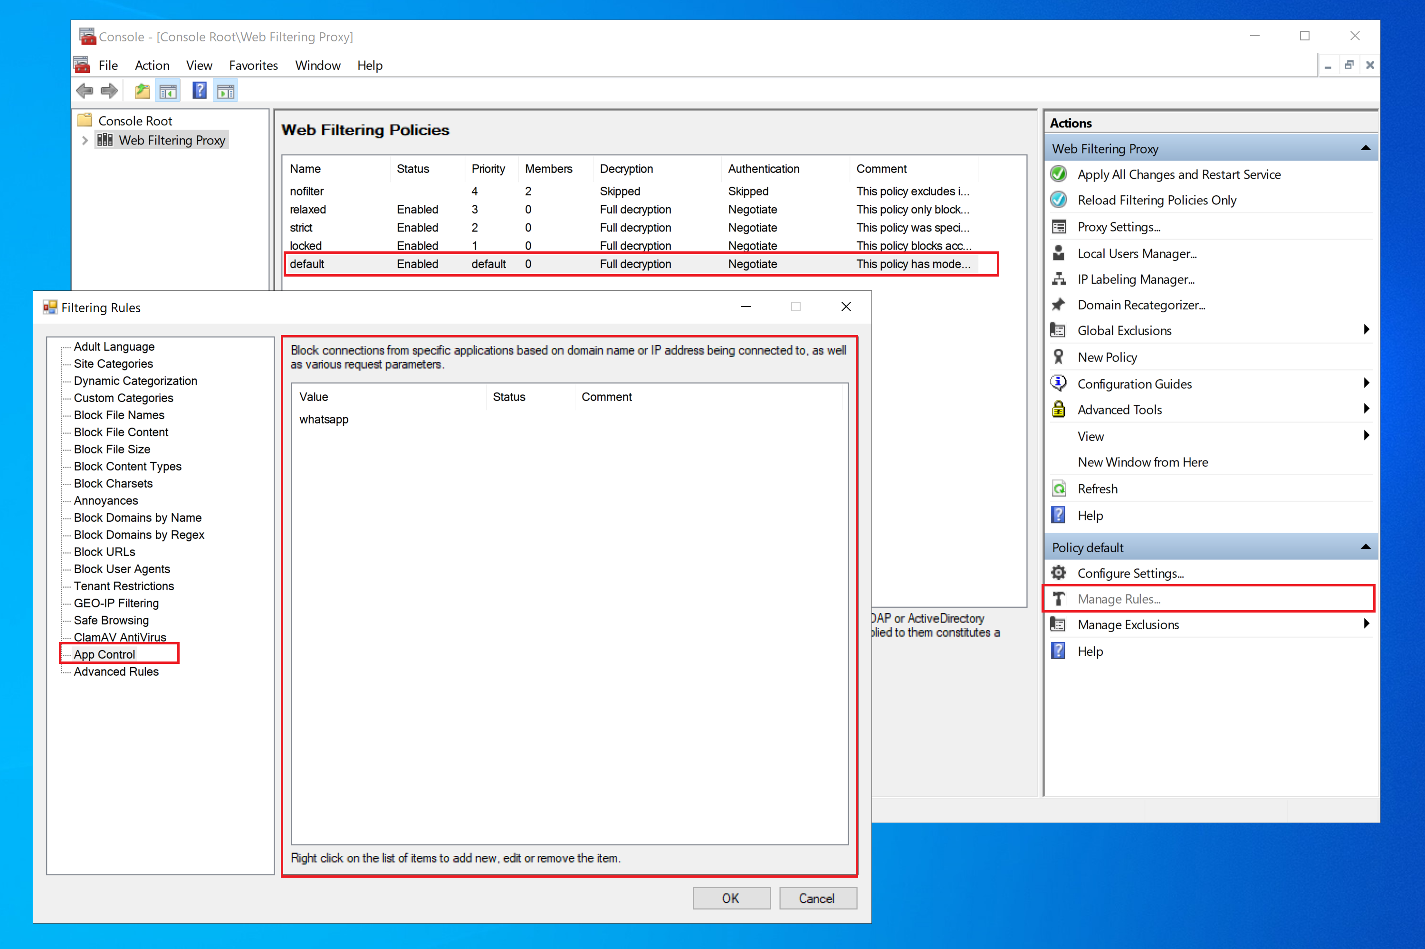Viewport: 1425px width, 949px height.
Task: Select the App Control rule category
Action: coord(105,654)
